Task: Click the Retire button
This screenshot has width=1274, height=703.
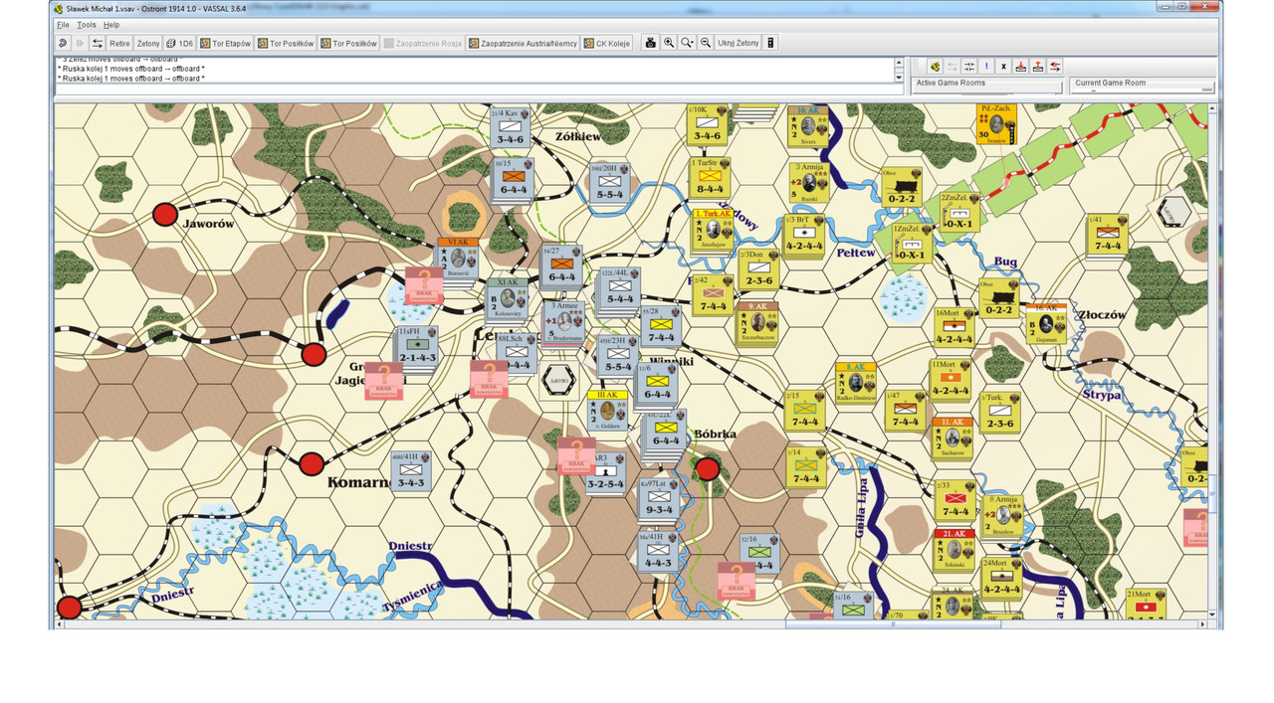Action: [x=119, y=43]
